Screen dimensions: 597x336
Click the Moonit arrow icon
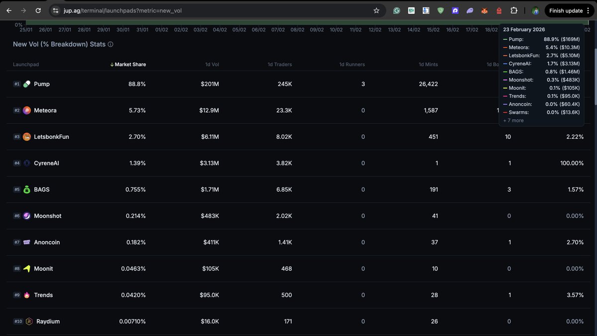click(27, 268)
